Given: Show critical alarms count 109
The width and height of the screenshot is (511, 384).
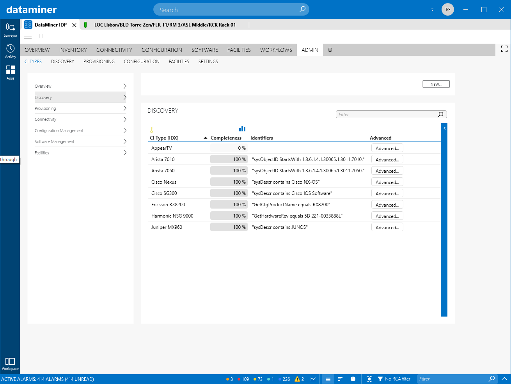Looking at the screenshot, I should tap(243, 379).
